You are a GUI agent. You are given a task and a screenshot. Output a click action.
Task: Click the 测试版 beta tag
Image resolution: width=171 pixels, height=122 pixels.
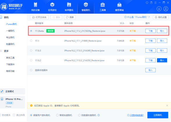click(x=50, y=31)
